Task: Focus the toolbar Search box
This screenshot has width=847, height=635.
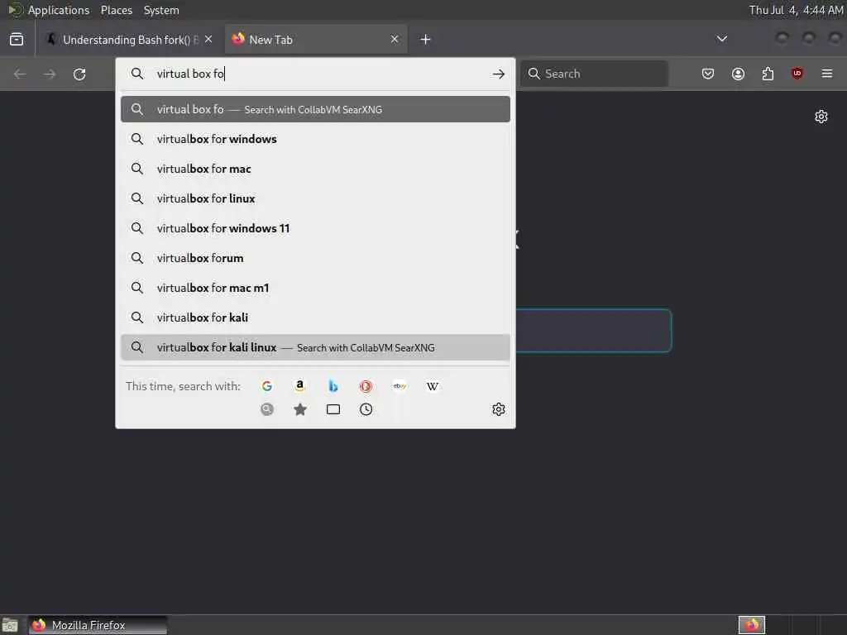Action: coord(594,74)
